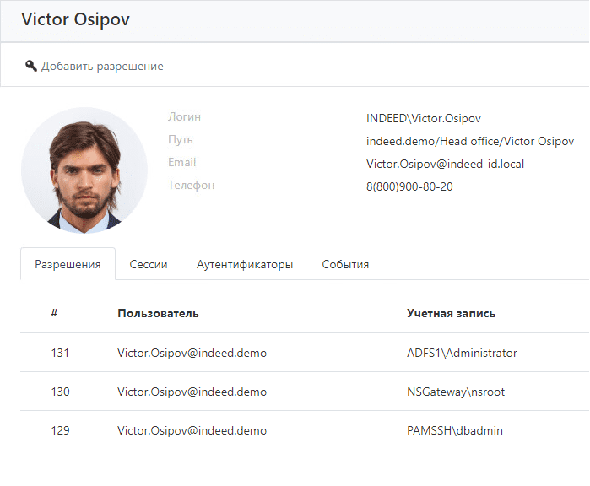This screenshot has height=486, width=590.
Task: Click the Учетная запись column header
Action: click(x=451, y=313)
